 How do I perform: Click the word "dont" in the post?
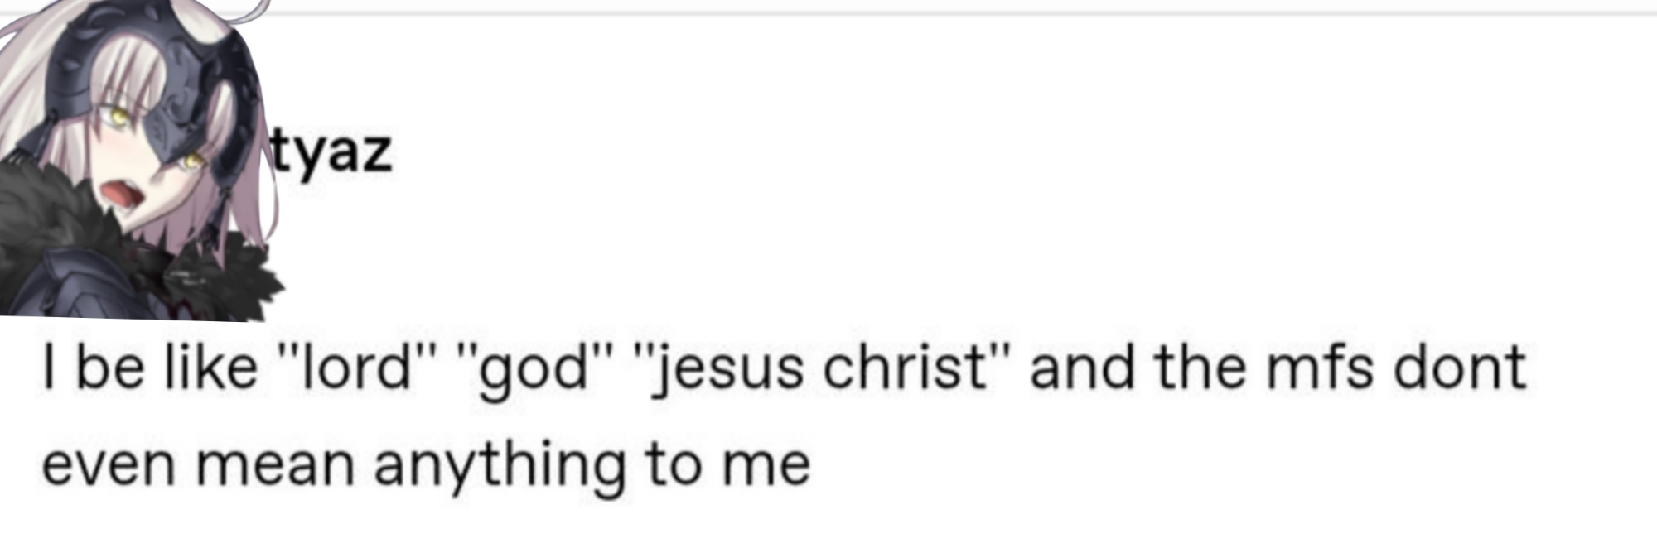pyautogui.click(x=1460, y=368)
